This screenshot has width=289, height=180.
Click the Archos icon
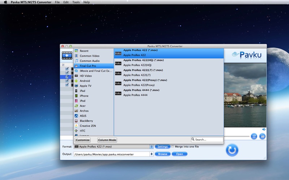click(76, 111)
